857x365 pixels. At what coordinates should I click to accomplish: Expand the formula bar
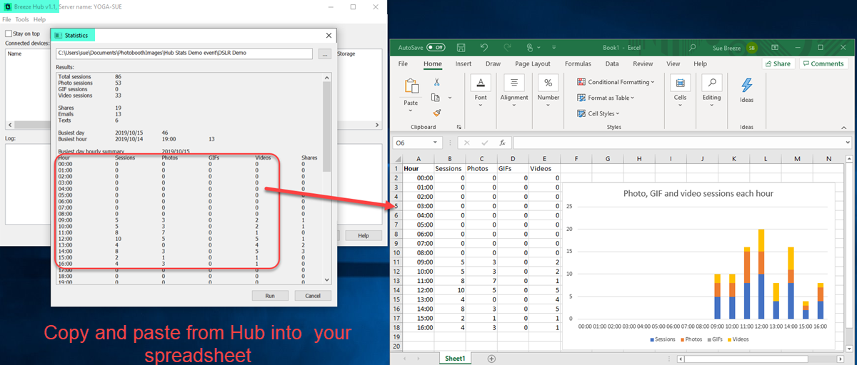pyautogui.click(x=847, y=143)
